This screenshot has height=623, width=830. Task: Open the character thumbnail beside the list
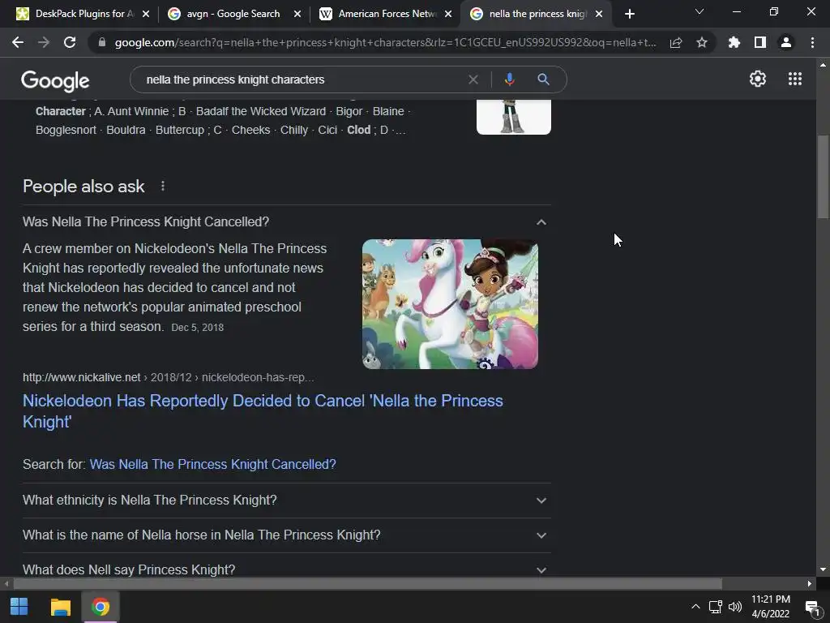tap(513, 117)
